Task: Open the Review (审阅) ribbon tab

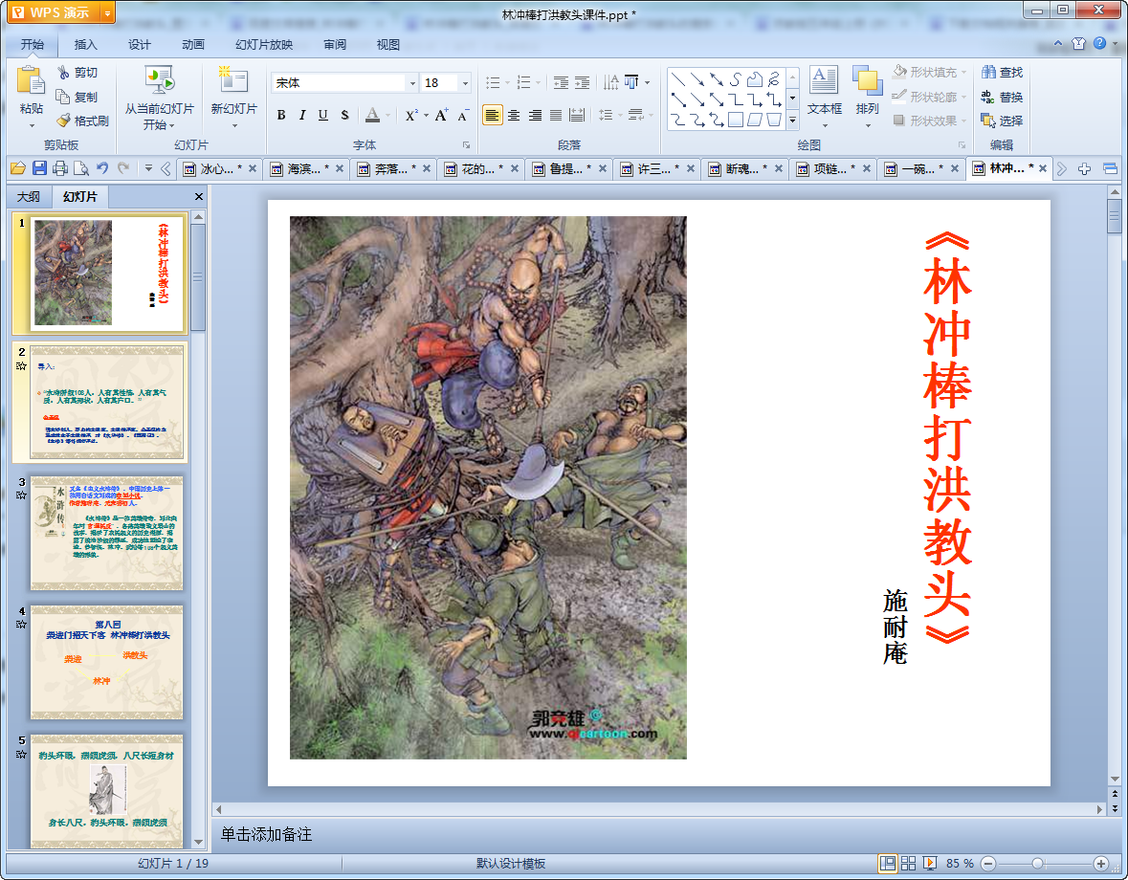Action: point(335,45)
